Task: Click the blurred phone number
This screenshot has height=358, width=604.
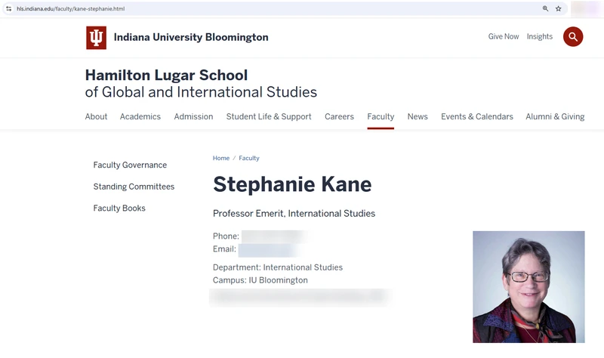Action: point(274,236)
